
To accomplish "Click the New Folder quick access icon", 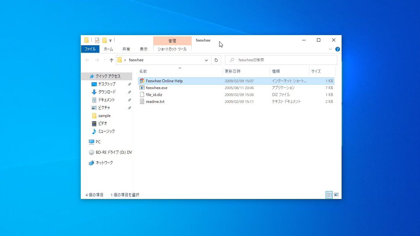I will [104, 40].
